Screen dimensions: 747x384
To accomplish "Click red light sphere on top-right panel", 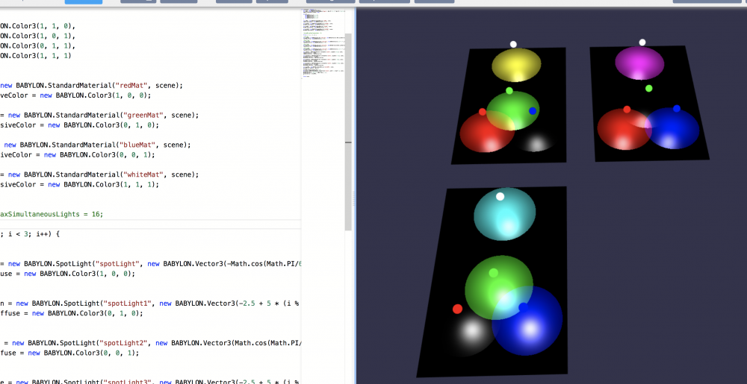I will coord(627,110).
